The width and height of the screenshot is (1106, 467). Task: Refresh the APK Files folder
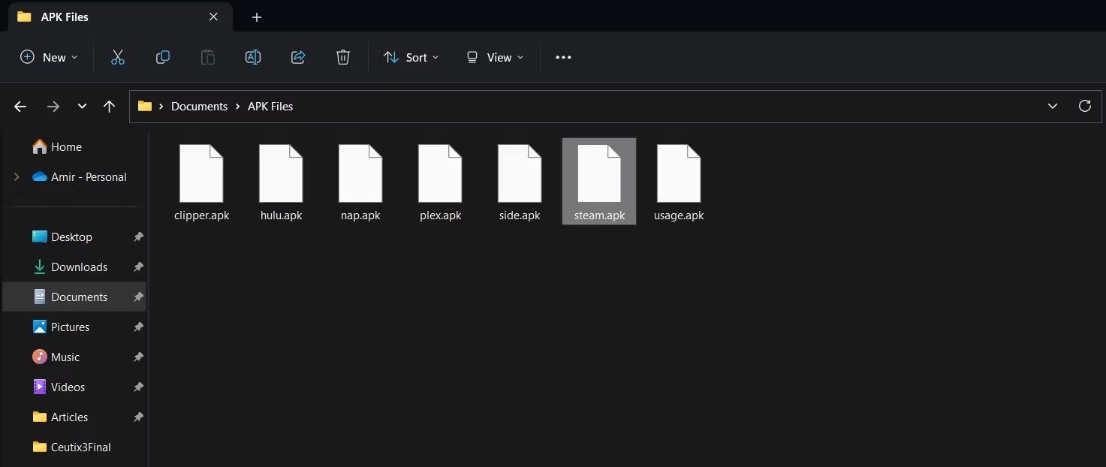click(x=1084, y=106)
